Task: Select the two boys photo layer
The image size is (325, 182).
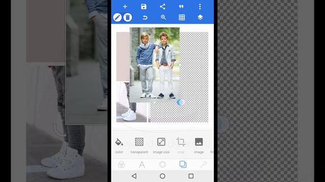Action: pos(154,65)
